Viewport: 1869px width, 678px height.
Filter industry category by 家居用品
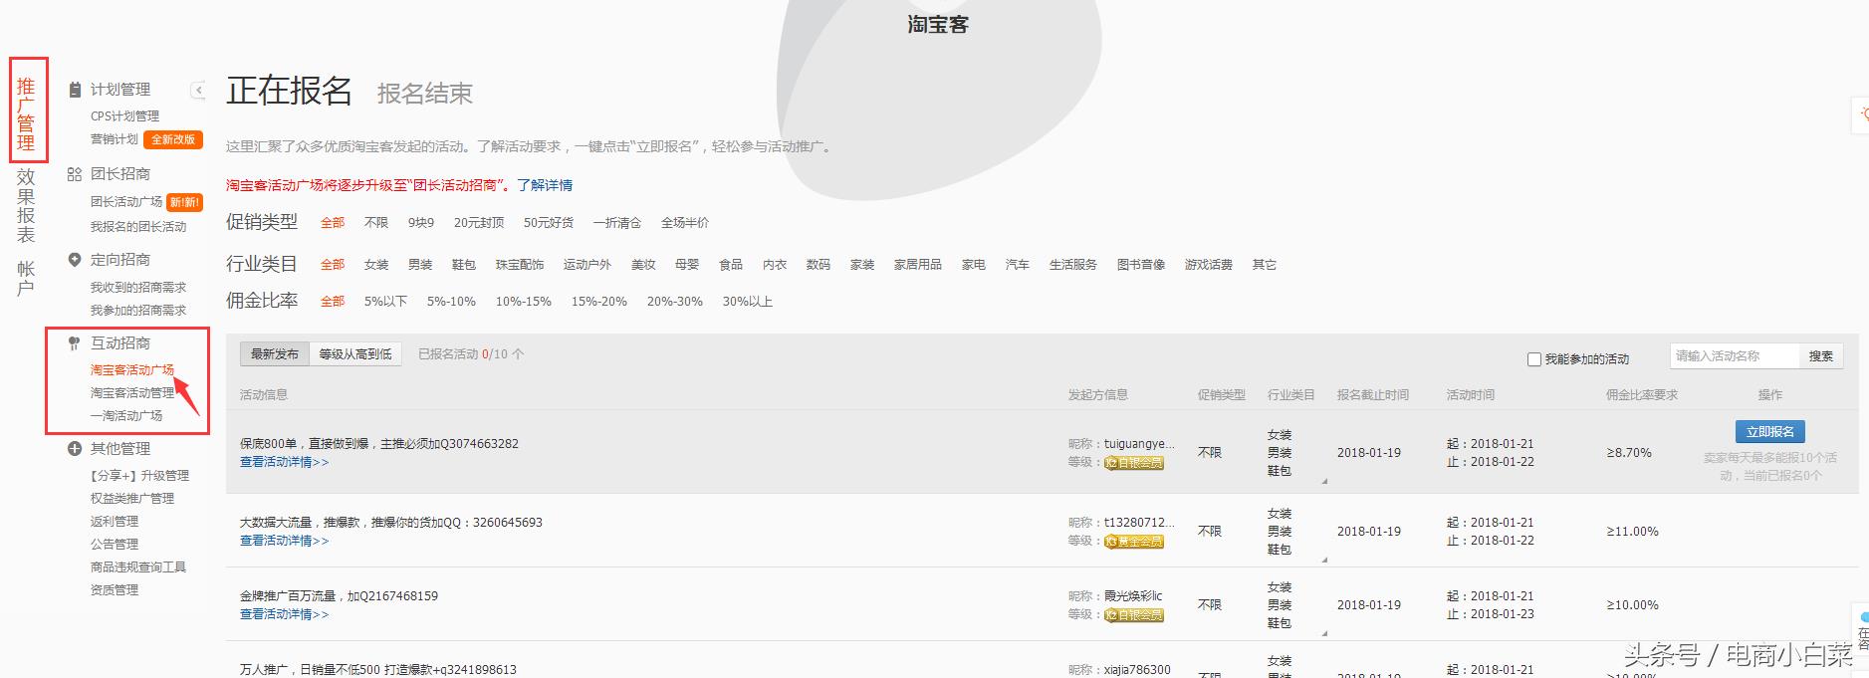coord(918,265)
